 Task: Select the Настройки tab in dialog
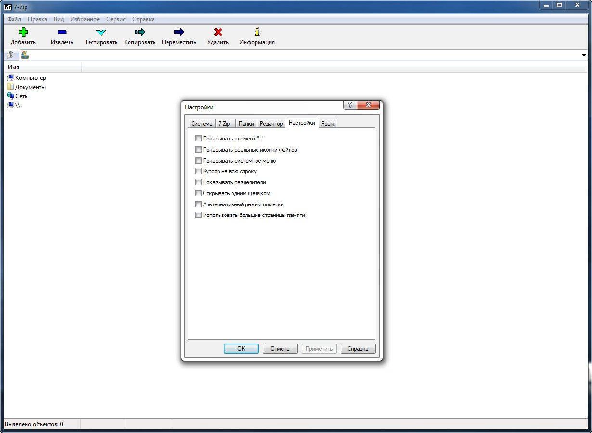pos(302,123)
